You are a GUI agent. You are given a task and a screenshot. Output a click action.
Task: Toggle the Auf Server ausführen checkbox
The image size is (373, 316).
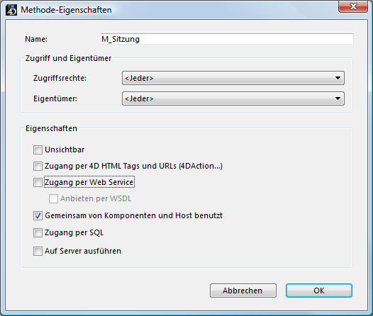pos(38,251)
